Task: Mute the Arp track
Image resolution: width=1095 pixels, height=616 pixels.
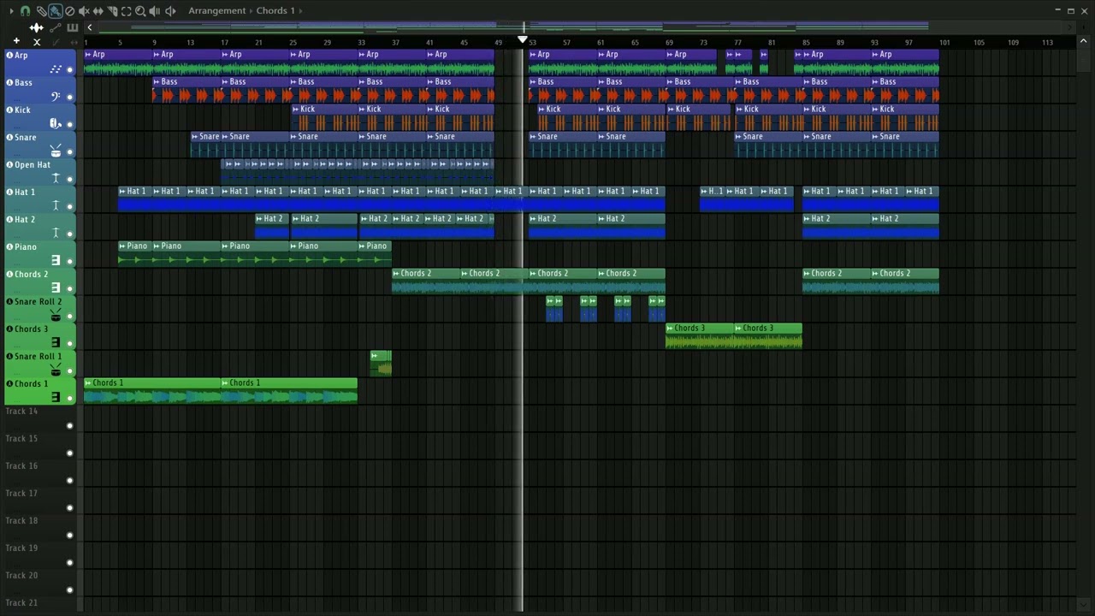Action: point(70,70)
